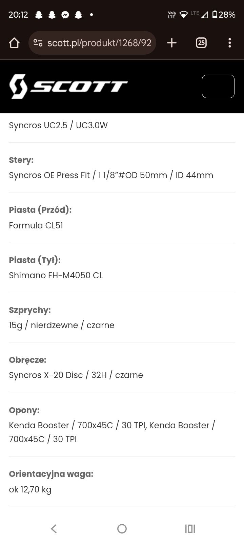
Task: Tap the Android back navigation button
Action: (x=54, y=528)
